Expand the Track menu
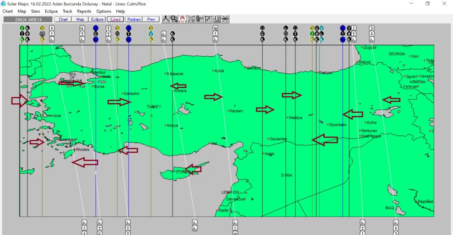This screenshot has width=453, height=235. 67,11
